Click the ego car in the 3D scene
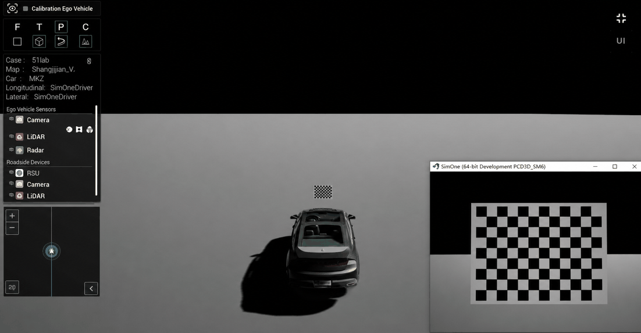The image size is (641, 333). [x=323, y=248]
